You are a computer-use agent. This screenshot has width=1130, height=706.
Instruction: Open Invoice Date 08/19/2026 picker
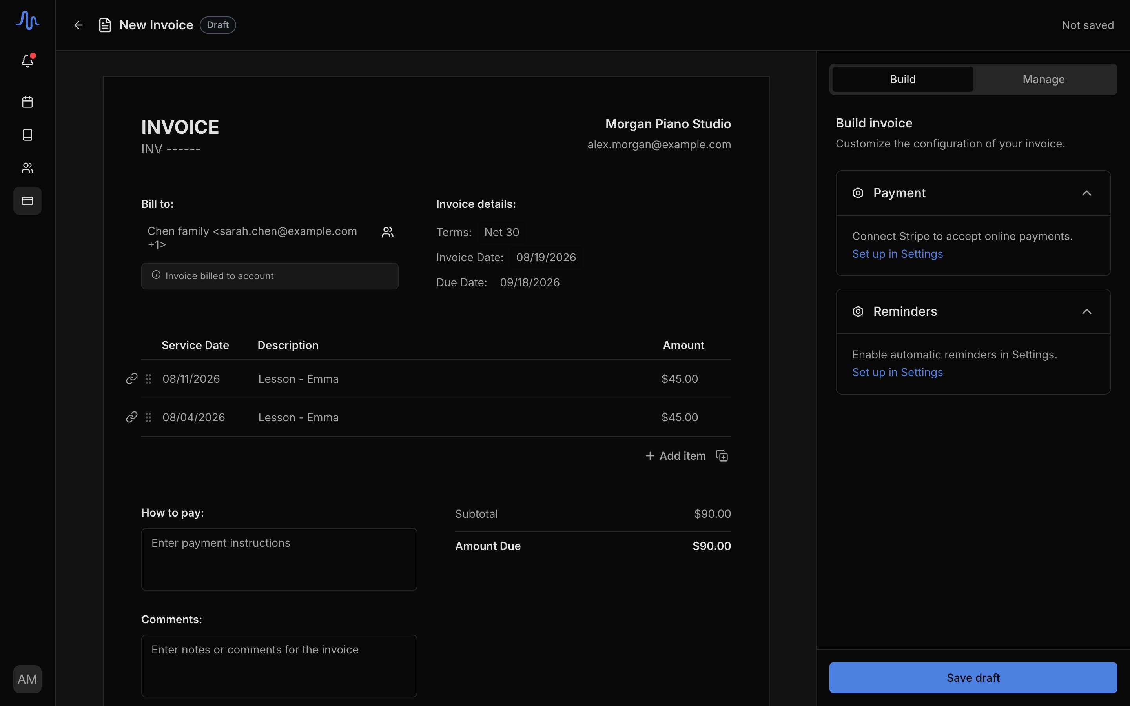546,257
